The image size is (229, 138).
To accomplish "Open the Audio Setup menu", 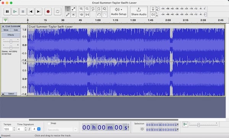I will (x=119, y=12).
